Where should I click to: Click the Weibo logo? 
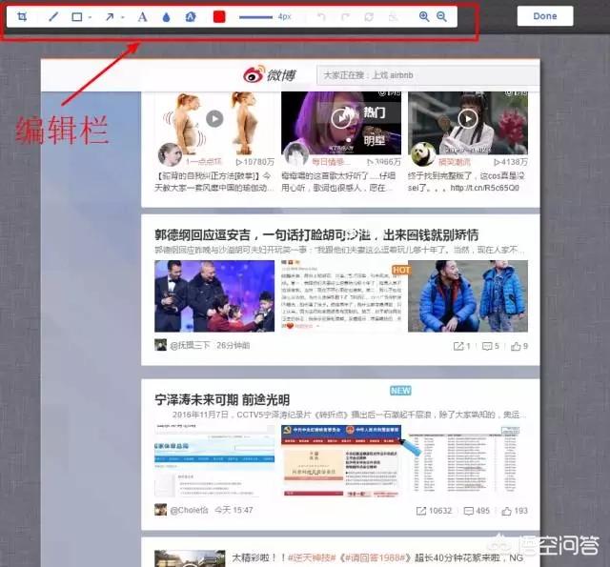[270, 74]
